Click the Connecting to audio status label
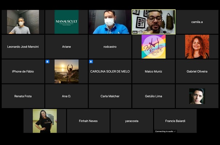 pos(165,131)
